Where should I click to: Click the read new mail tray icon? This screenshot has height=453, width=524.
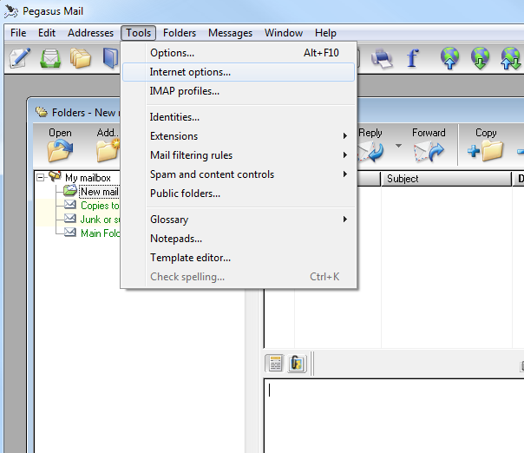51,58
